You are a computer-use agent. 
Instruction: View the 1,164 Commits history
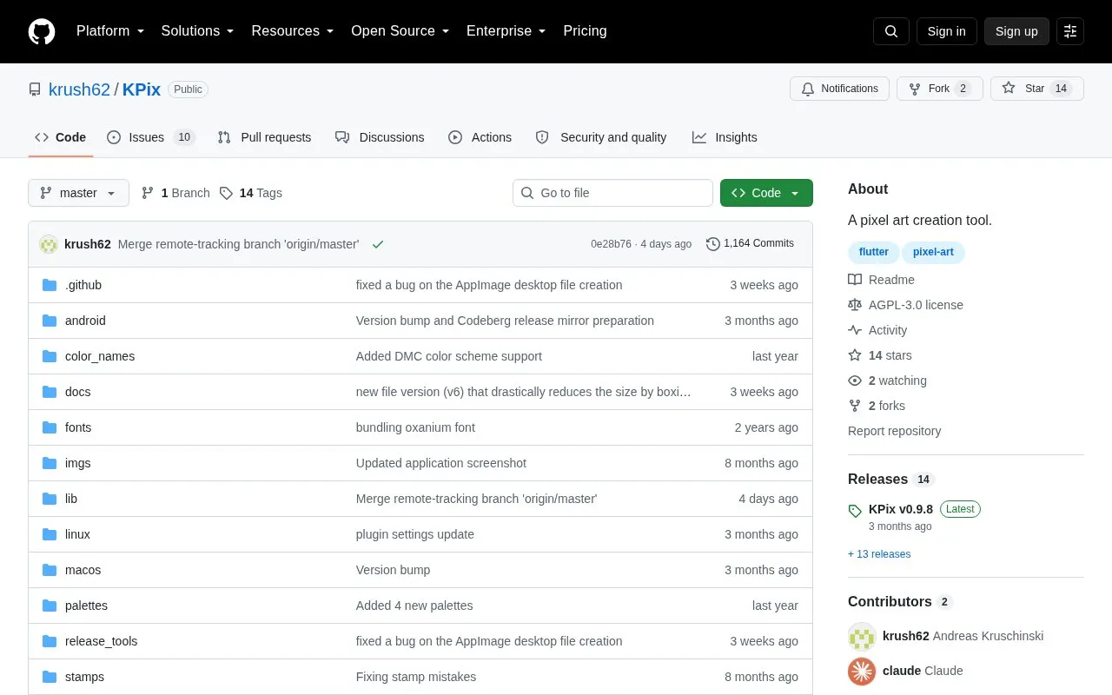751,244
